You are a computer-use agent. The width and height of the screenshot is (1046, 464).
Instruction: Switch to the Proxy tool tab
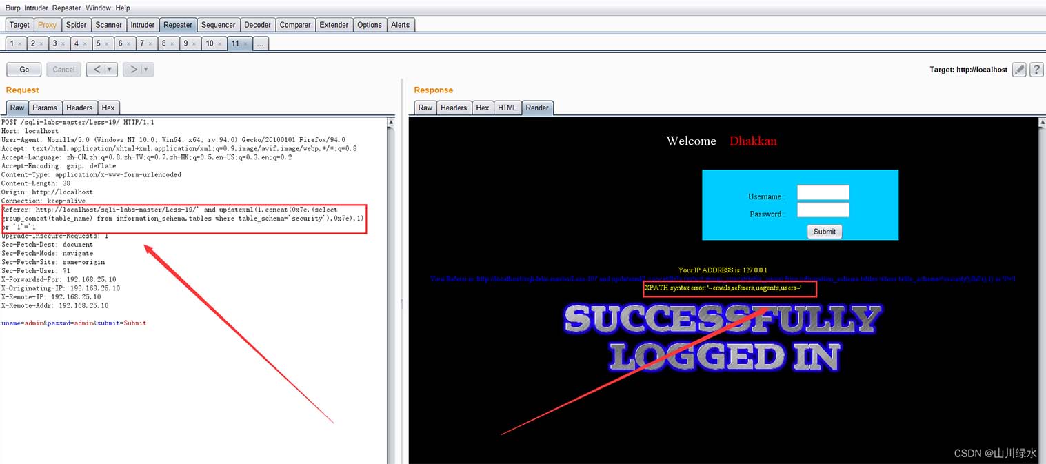48,25
